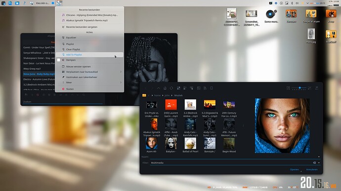341x191 pixels.
Task: Select Andy Cato - Rainfalls.mp3
Action: [x=190, y=127]
